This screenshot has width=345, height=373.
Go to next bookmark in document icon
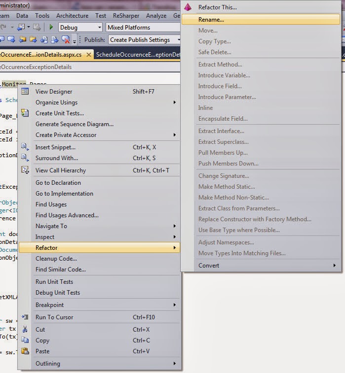[x=55, y=39]
